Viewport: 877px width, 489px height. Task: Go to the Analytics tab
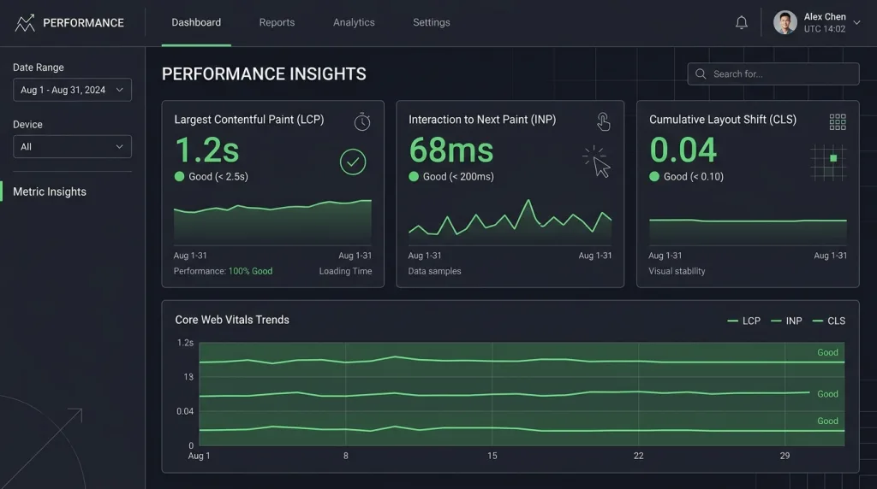354,22
